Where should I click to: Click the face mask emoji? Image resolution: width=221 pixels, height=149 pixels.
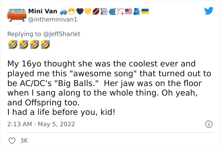coord(71,12)
